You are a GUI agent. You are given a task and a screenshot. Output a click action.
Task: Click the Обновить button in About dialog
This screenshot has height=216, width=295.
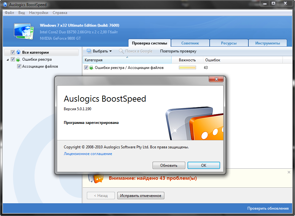click(x=169, y=165)
